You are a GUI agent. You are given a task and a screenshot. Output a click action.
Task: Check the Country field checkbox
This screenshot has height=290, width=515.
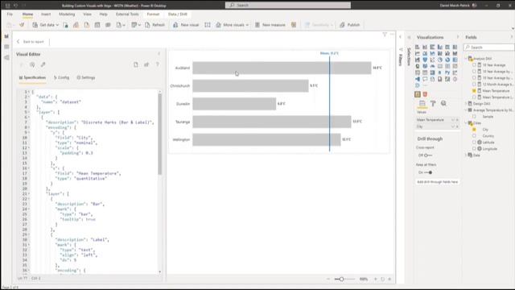(474, 136)
